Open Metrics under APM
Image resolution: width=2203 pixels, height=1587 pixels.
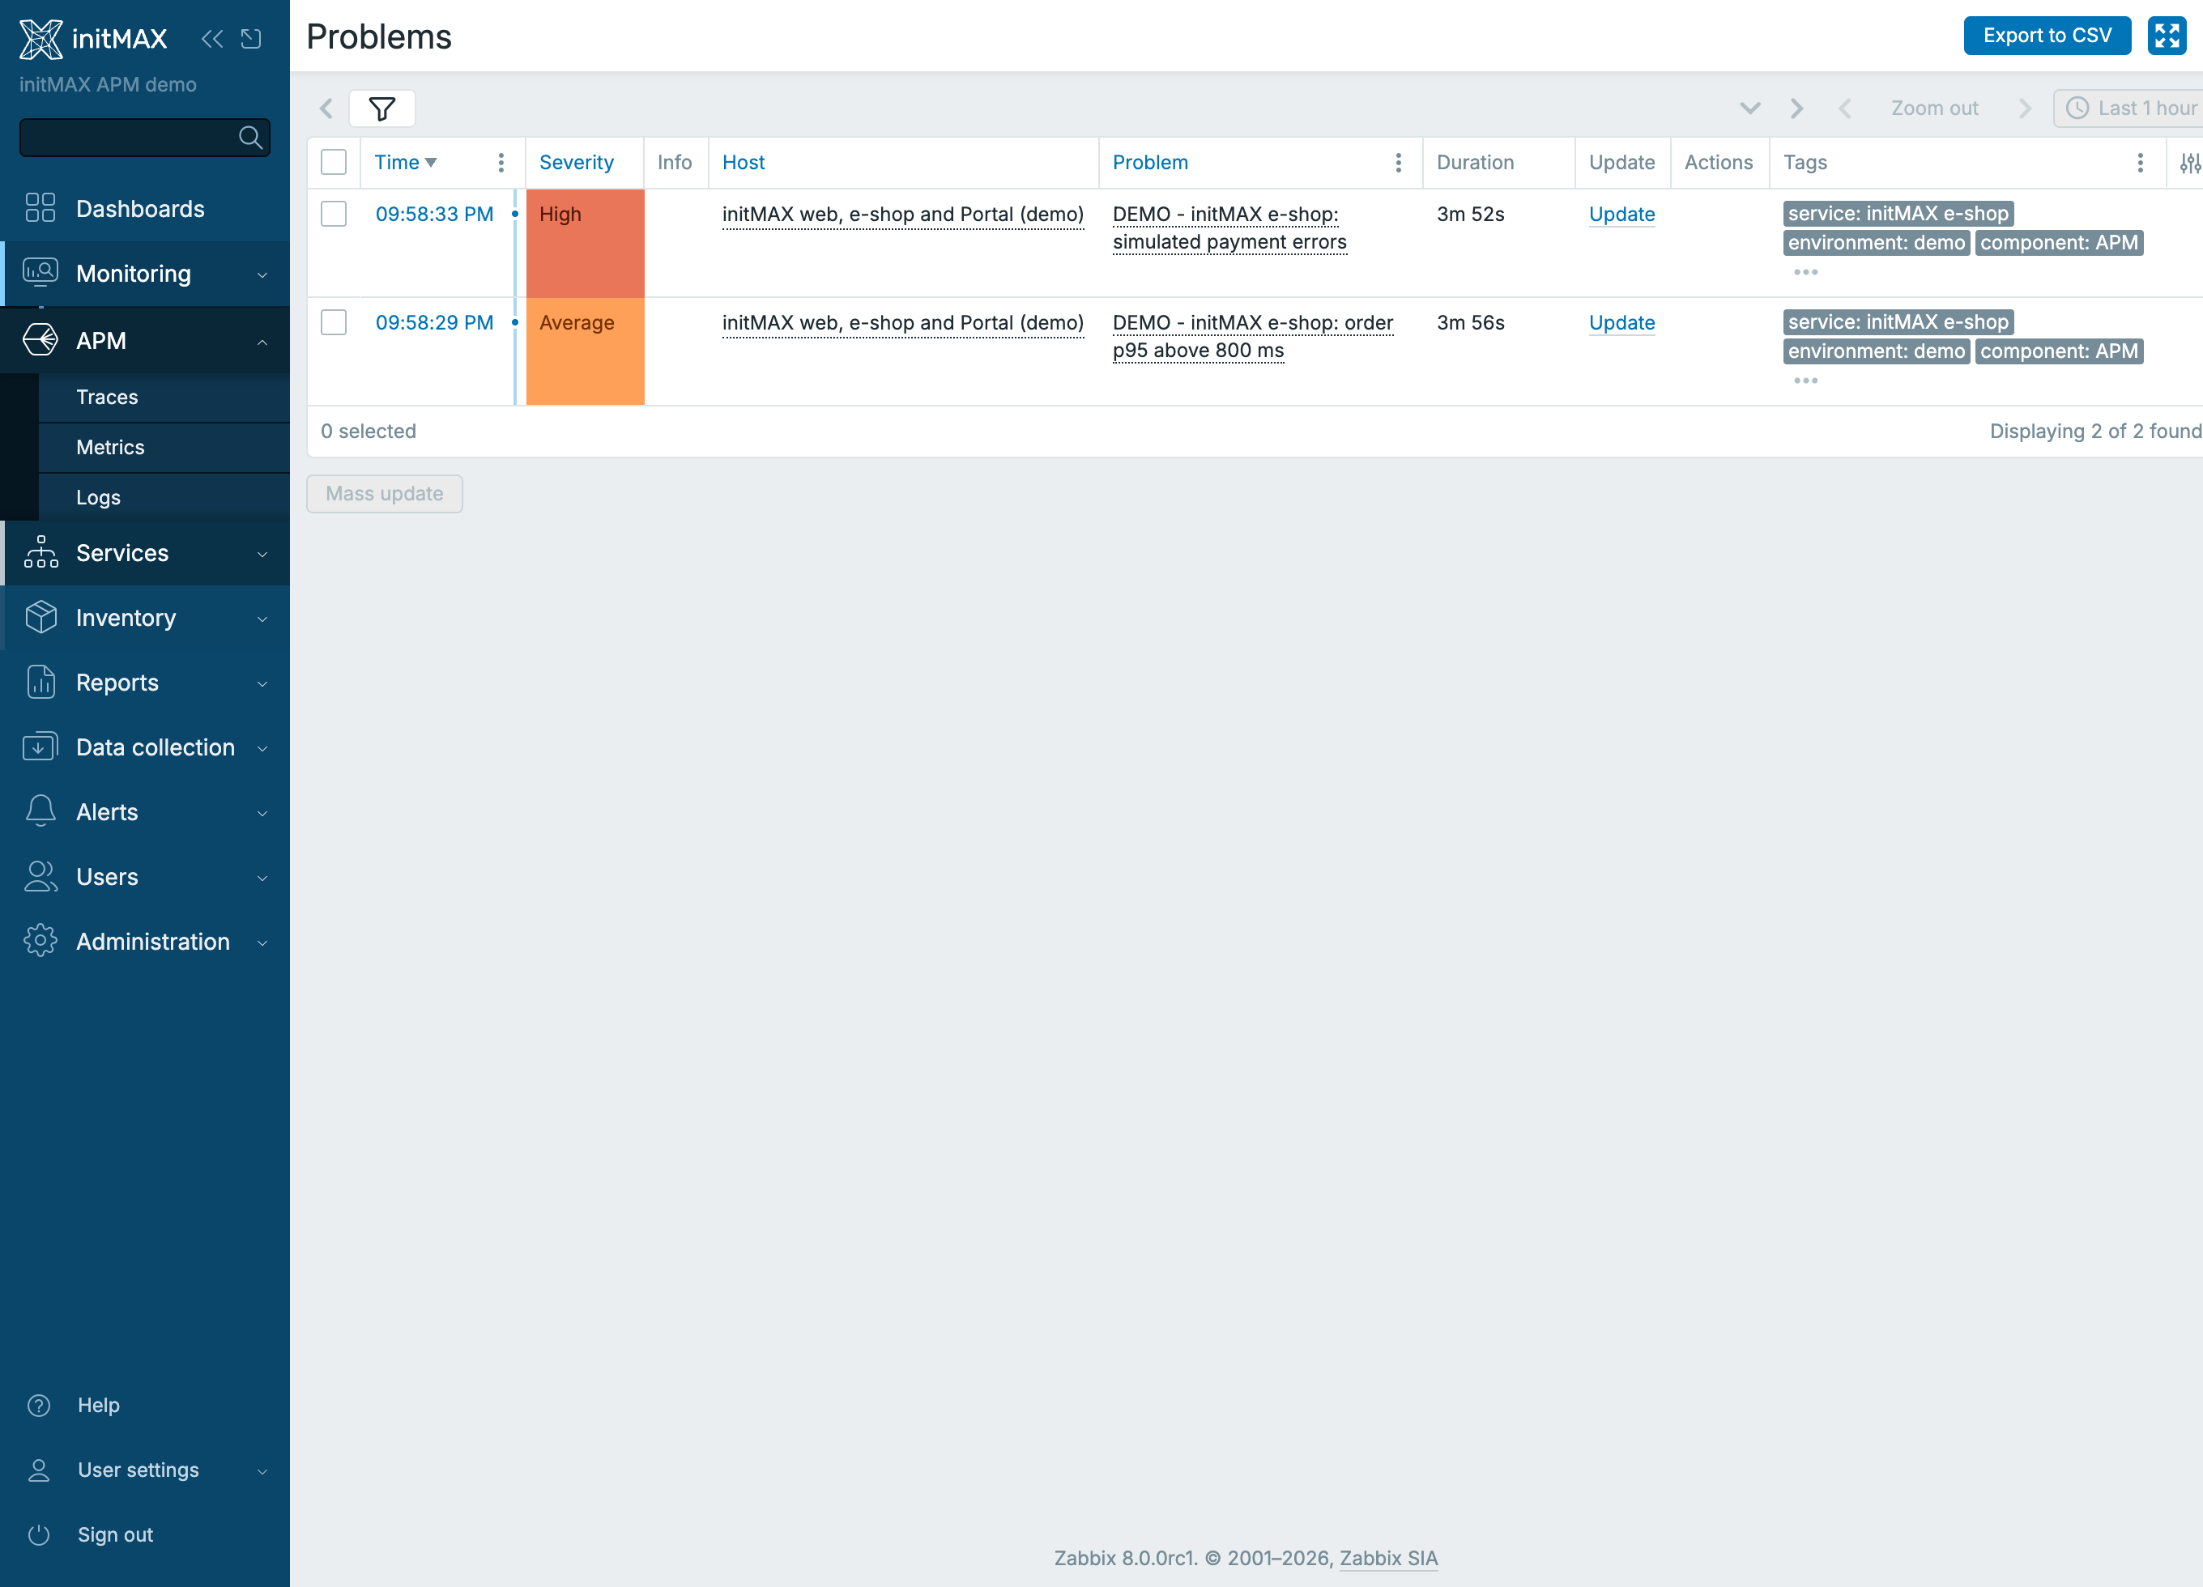164,448
